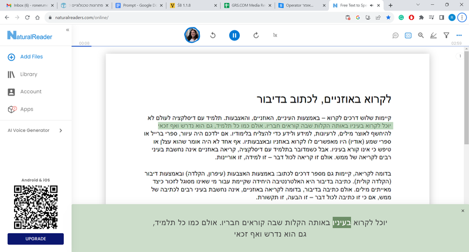The width and height of the screenshot is (469, 252).
Task: Mute the Free Text to Speech tab audio
Action: click(x=372, y=5)
